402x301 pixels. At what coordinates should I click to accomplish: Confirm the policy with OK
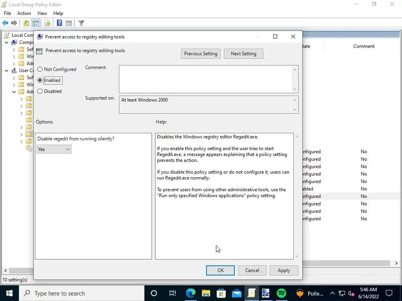221,270
